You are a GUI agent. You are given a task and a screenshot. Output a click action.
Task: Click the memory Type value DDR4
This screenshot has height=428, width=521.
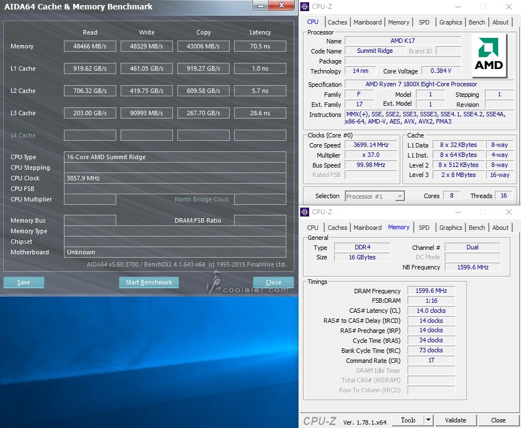(362, 247)
